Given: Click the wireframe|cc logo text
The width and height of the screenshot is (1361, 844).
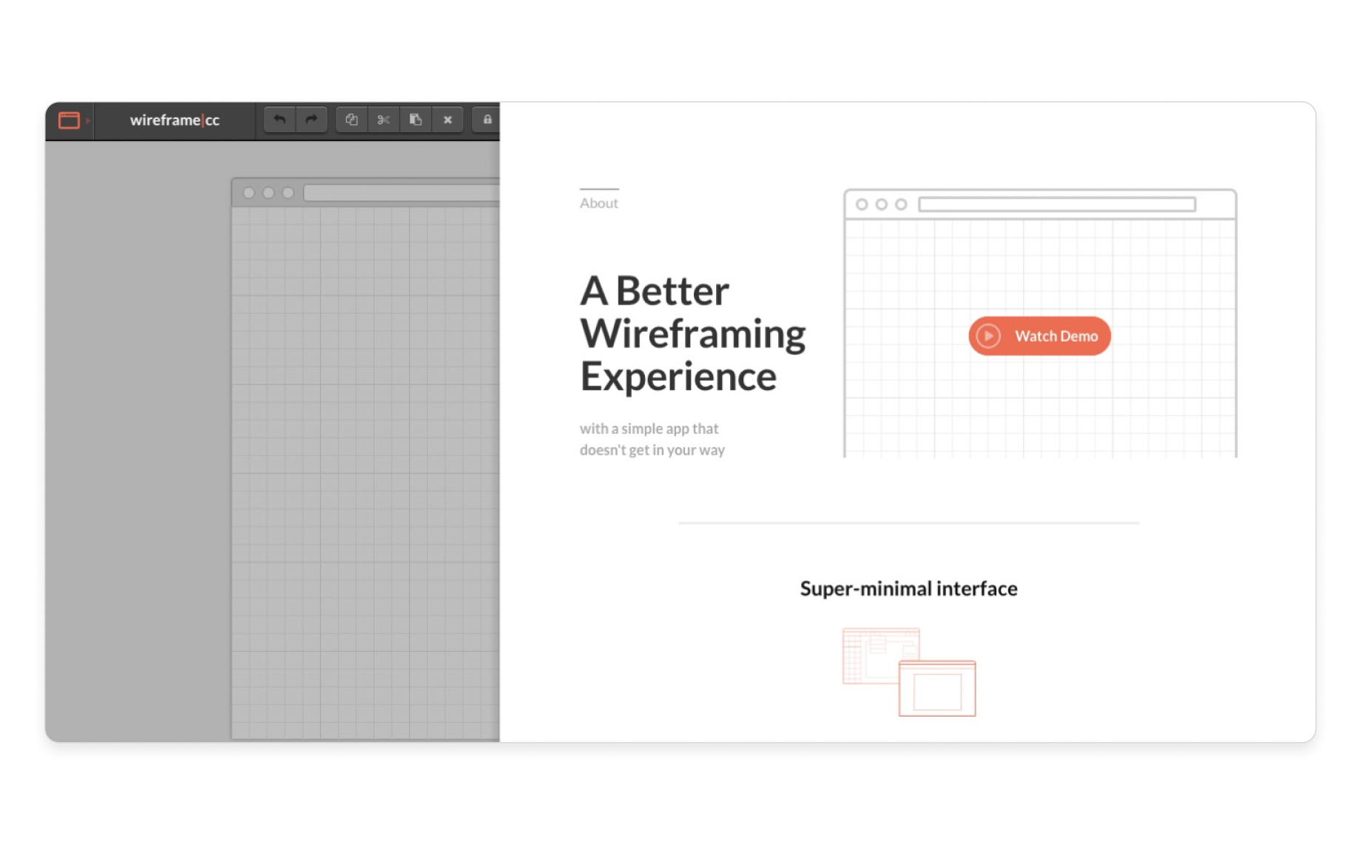Looking at the screenshot, I should click(x=175, y=120).
